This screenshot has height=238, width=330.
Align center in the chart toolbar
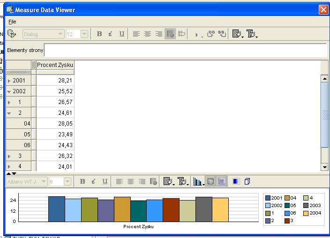pyautogui.click(x=131, y=181)
